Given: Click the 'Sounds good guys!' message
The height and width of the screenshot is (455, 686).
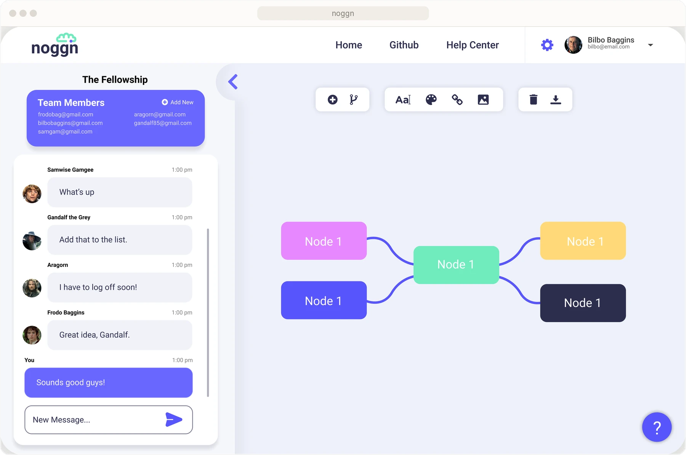Looking at the screenshot, I should point(109,383).
